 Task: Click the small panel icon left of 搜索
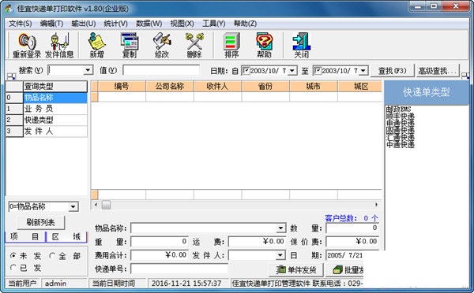pyautogui.click(x=11, y=76)
